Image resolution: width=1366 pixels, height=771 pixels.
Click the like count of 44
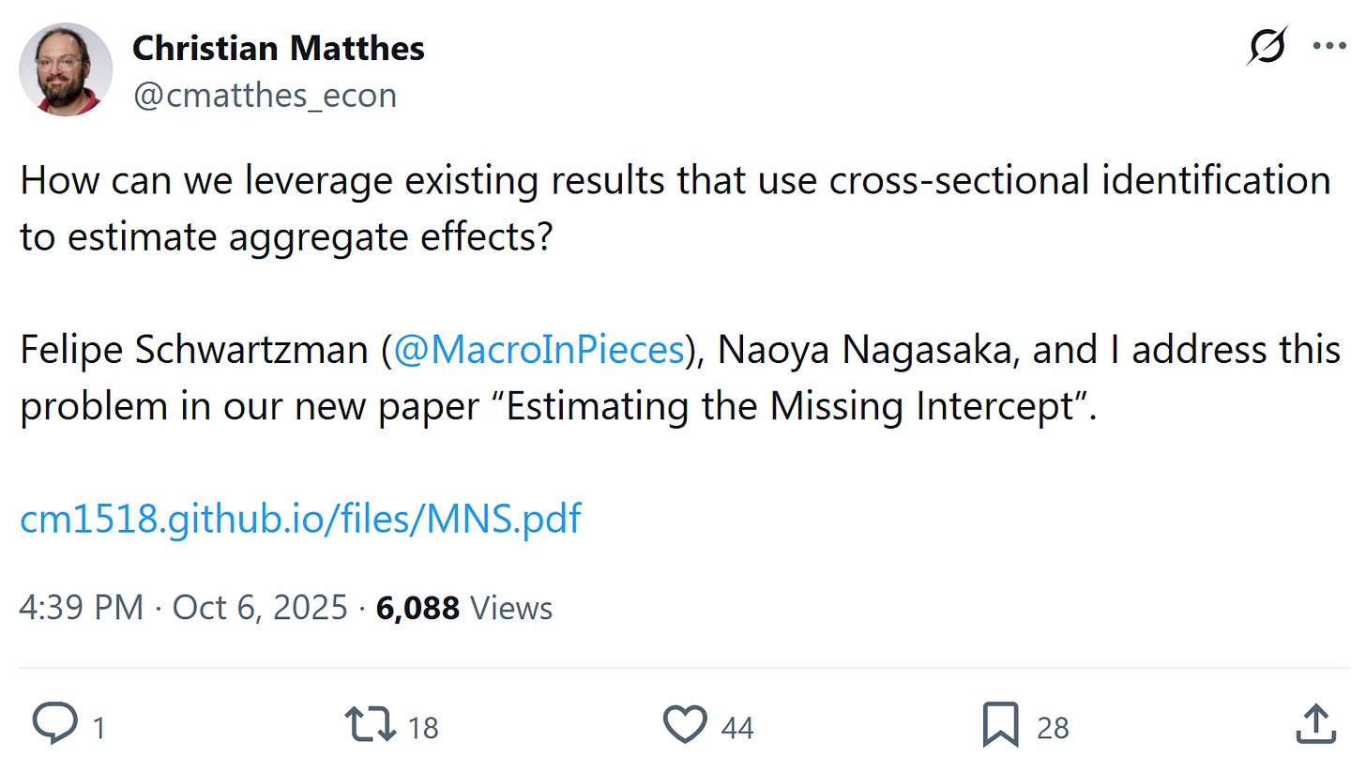pos(737,728)
